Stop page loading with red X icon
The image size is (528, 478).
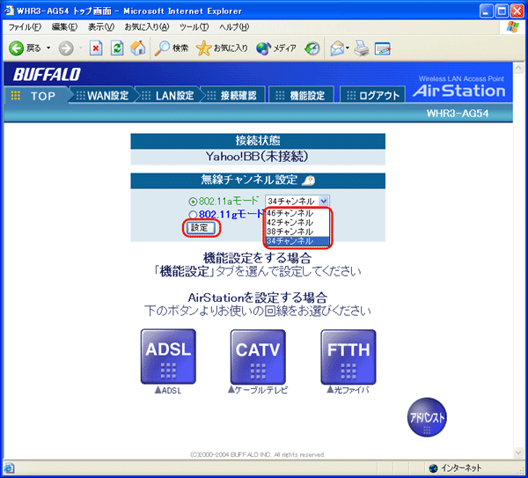pos(96,48)
